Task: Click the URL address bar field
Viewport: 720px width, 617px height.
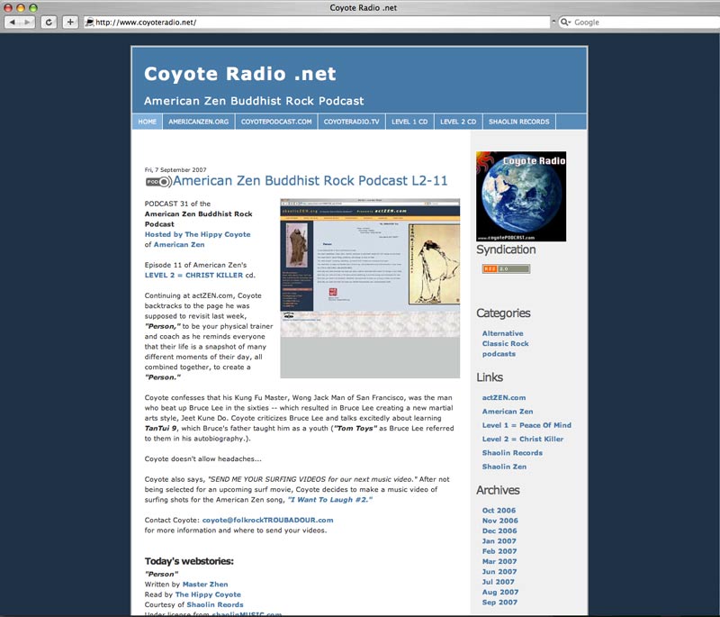Action: coord(315,22)
